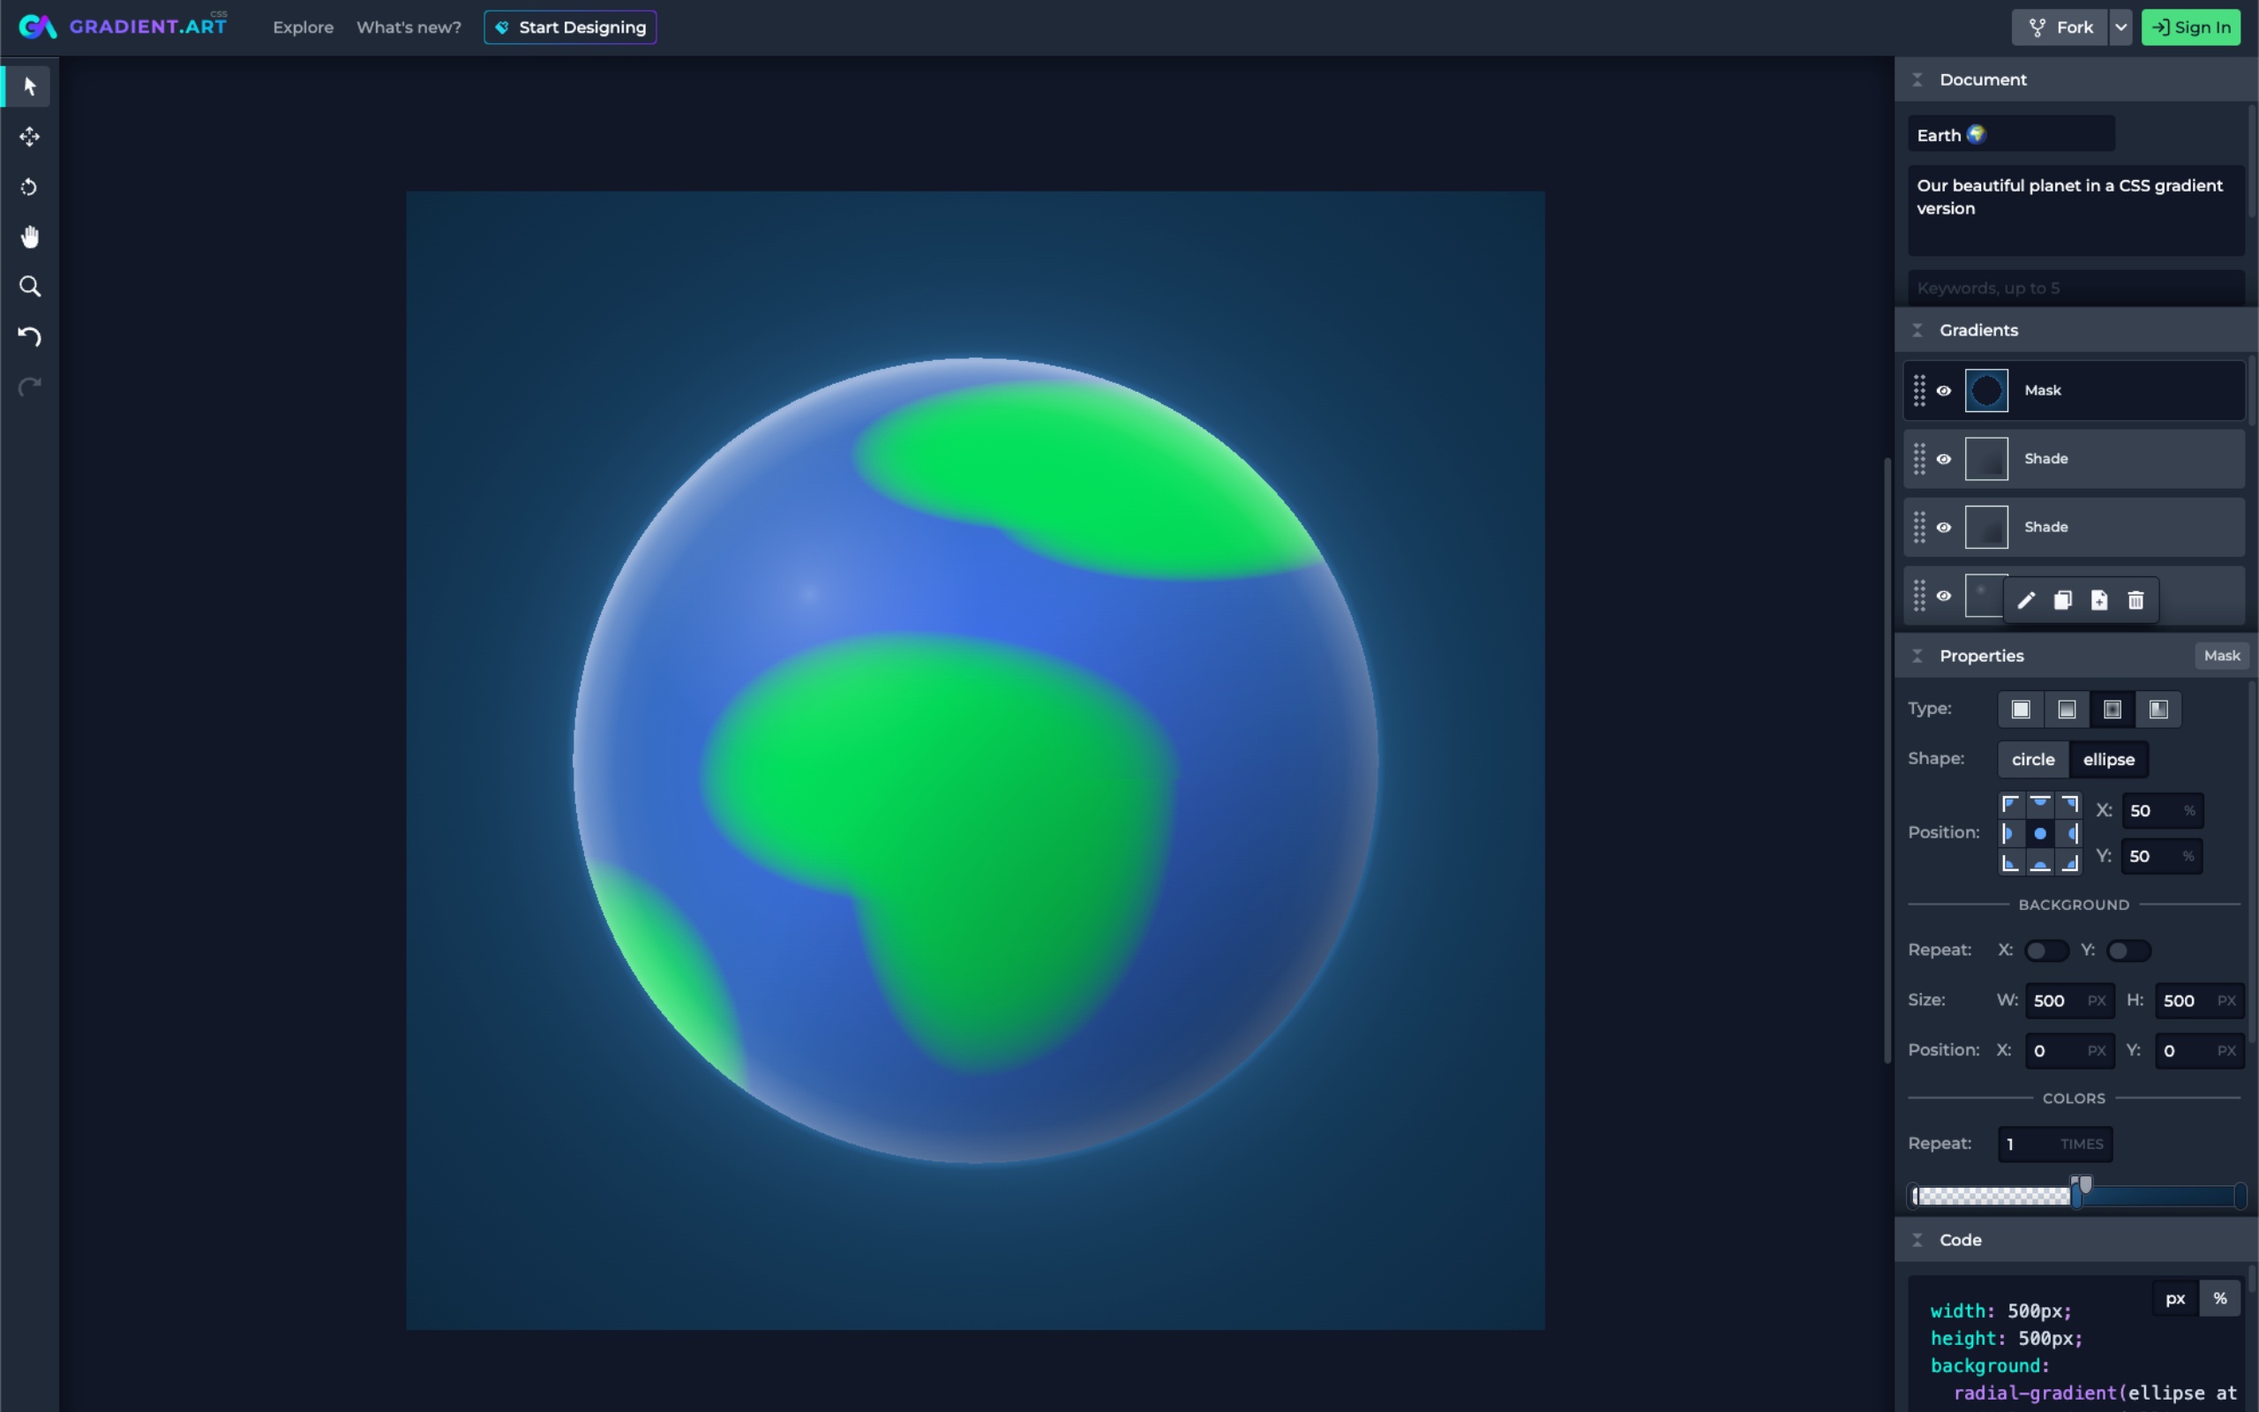The image size is (2259, 1412).
Task: Select the rightmost dark blue color stop
Action: click(x=2240, y=1195)
